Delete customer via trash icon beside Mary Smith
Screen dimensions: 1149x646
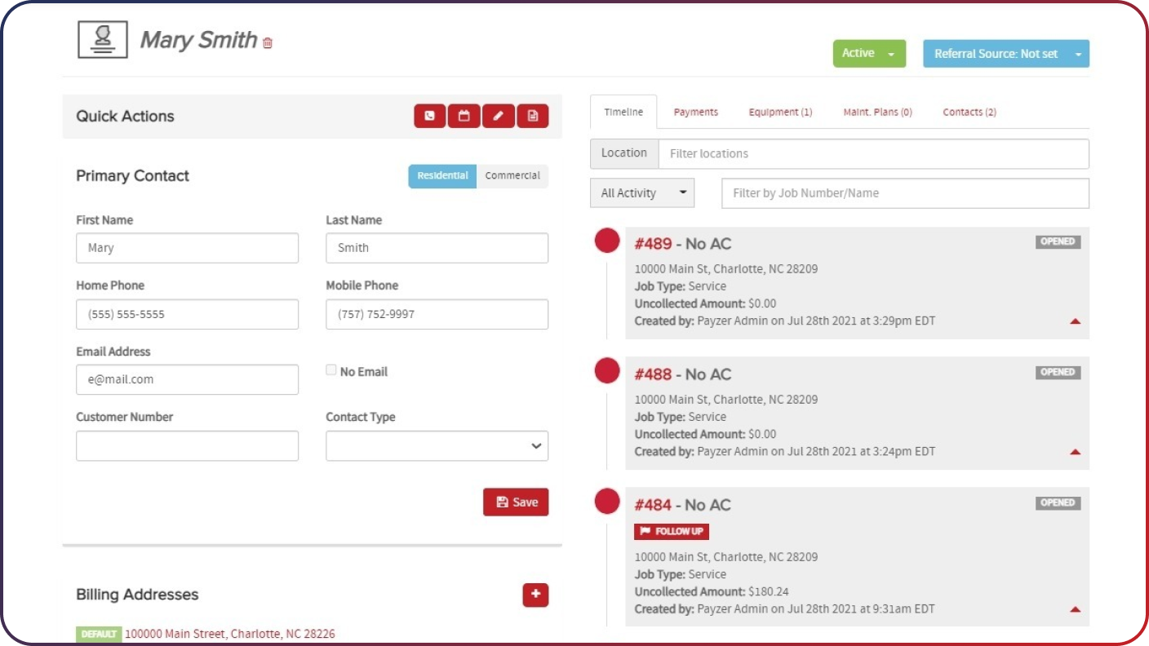pos(268,42)
